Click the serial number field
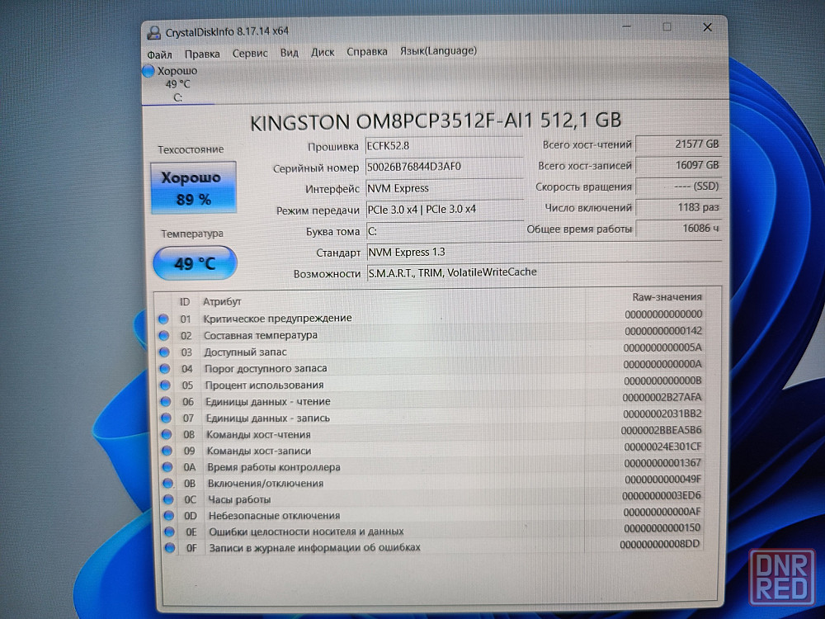825x619 pixels. (444, 167)
